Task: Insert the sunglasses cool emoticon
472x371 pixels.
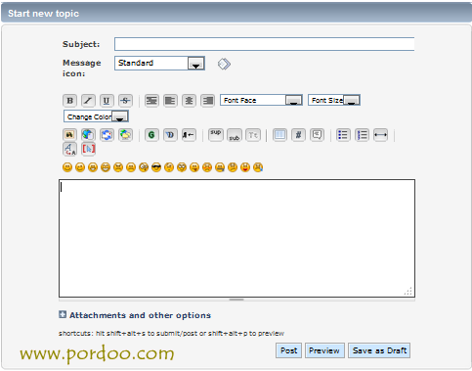Action: pos(156,167)
